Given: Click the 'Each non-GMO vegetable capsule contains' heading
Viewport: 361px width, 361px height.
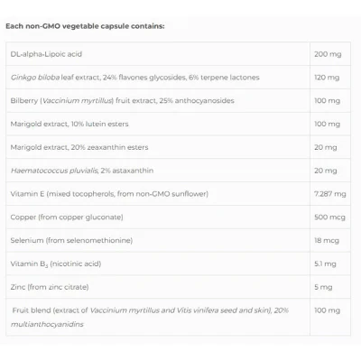Looking at the screenshot, I should click(x=85, y=26).
